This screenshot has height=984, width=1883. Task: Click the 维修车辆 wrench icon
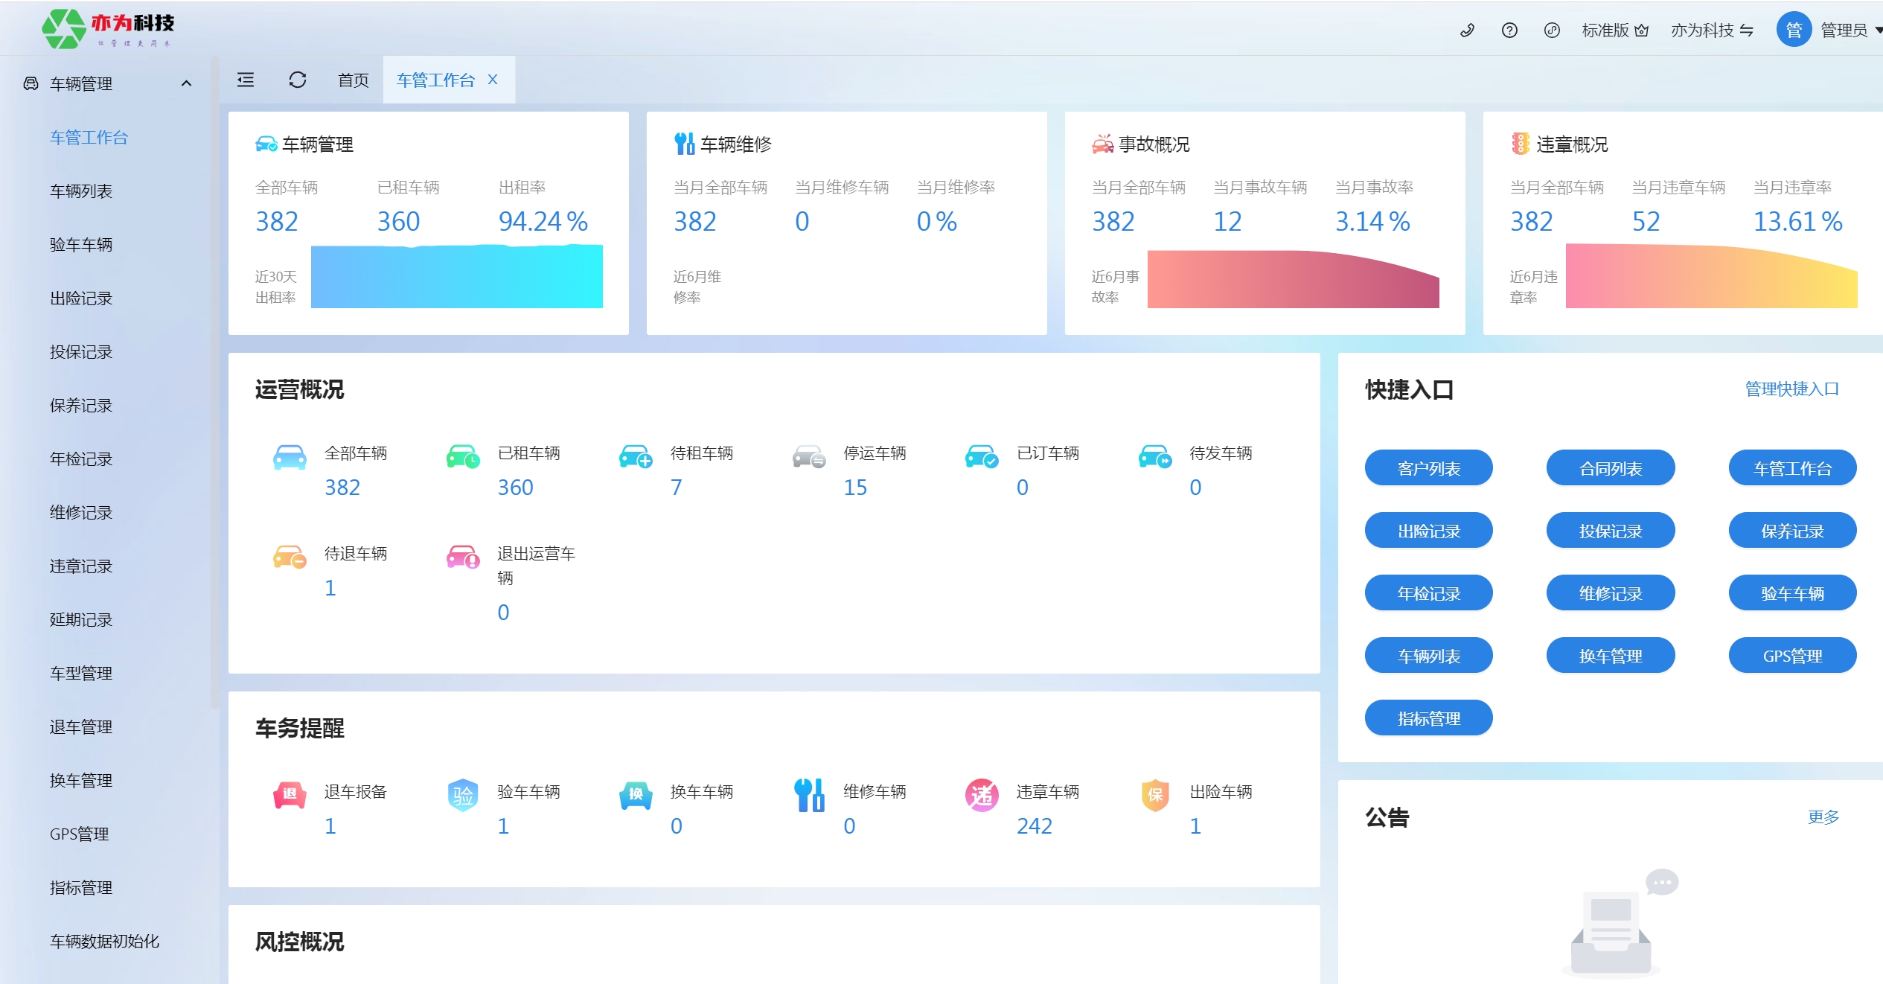pyautogui.click(x=809, y=795)
